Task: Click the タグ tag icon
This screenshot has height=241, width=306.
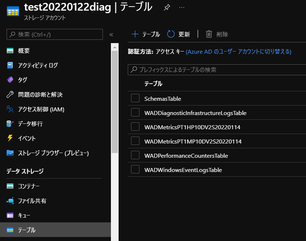Action: [x=10, y=80]
